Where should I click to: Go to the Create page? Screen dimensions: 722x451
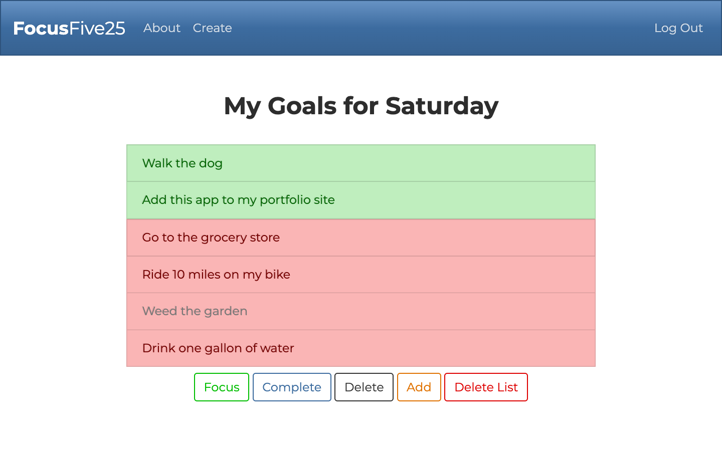[x=212, y=28]
